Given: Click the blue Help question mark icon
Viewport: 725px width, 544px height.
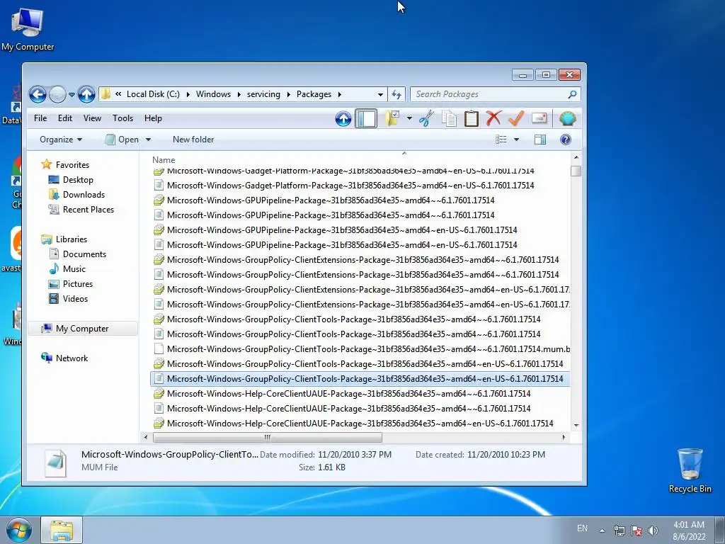Looking at the screenshot, I should 566,140.
